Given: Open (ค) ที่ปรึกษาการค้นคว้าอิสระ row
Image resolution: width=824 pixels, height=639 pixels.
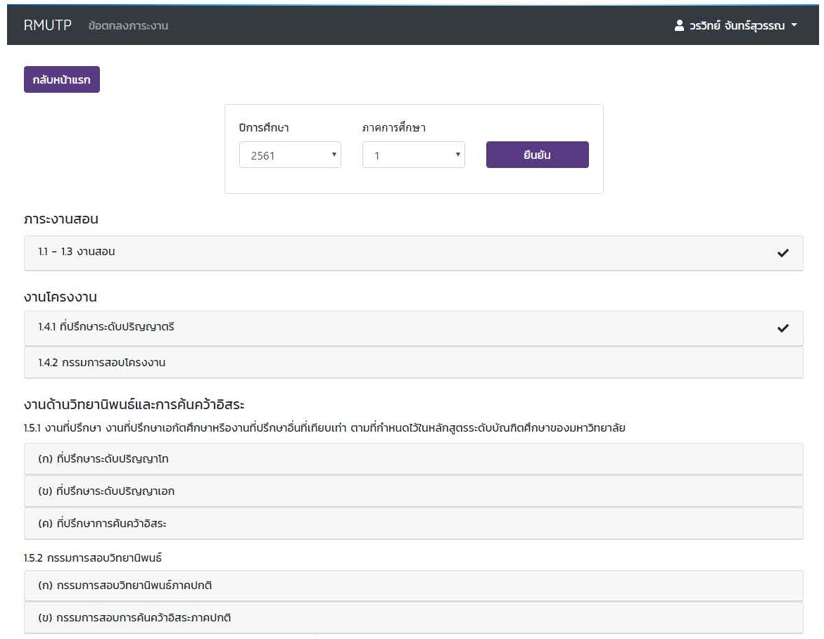Looking at the screenshot, I should click(103, 524).
